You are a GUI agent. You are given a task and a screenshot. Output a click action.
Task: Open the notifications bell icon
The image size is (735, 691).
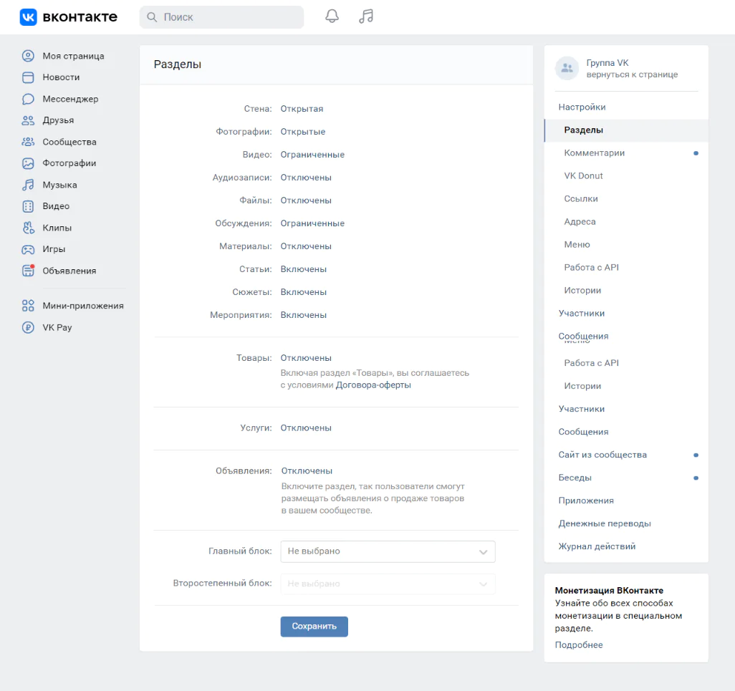tap(332, 16)
